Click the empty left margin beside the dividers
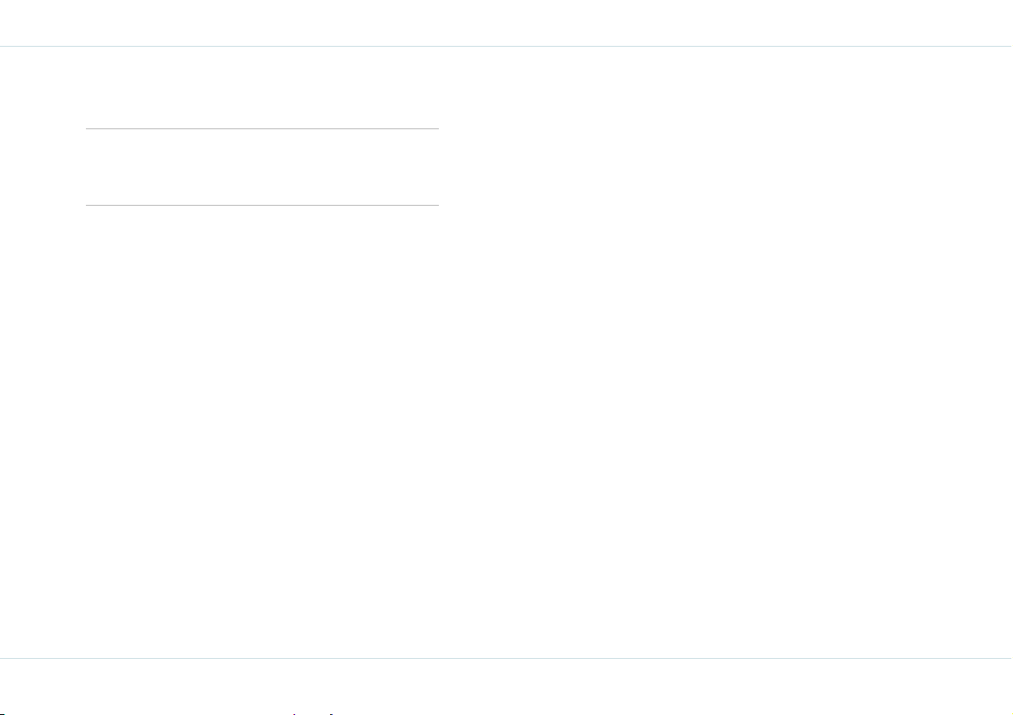This screenshot has height=715, width=1013. point(43,167)
